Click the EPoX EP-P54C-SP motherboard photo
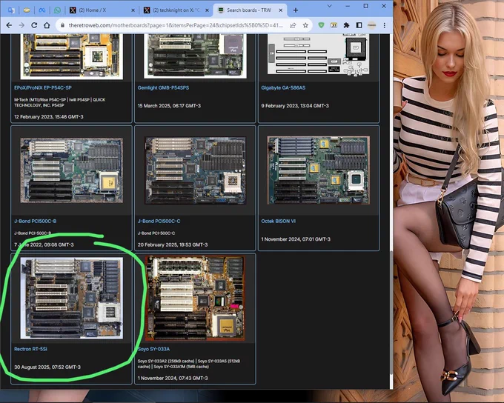The width and height of the screenshot is (504, 403). [71, 56]
